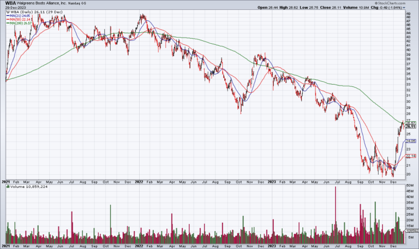Click the volume value tag on the right axis
The image size is (419, 249).
[x=411, y=232]
